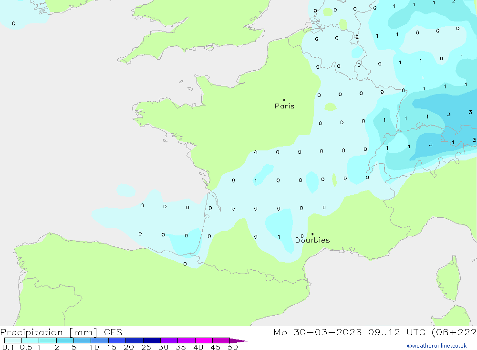Pick the 5–10 mm blue legend swatch
Viewport: 477px width, 350px height.
[x=83, y=340]
